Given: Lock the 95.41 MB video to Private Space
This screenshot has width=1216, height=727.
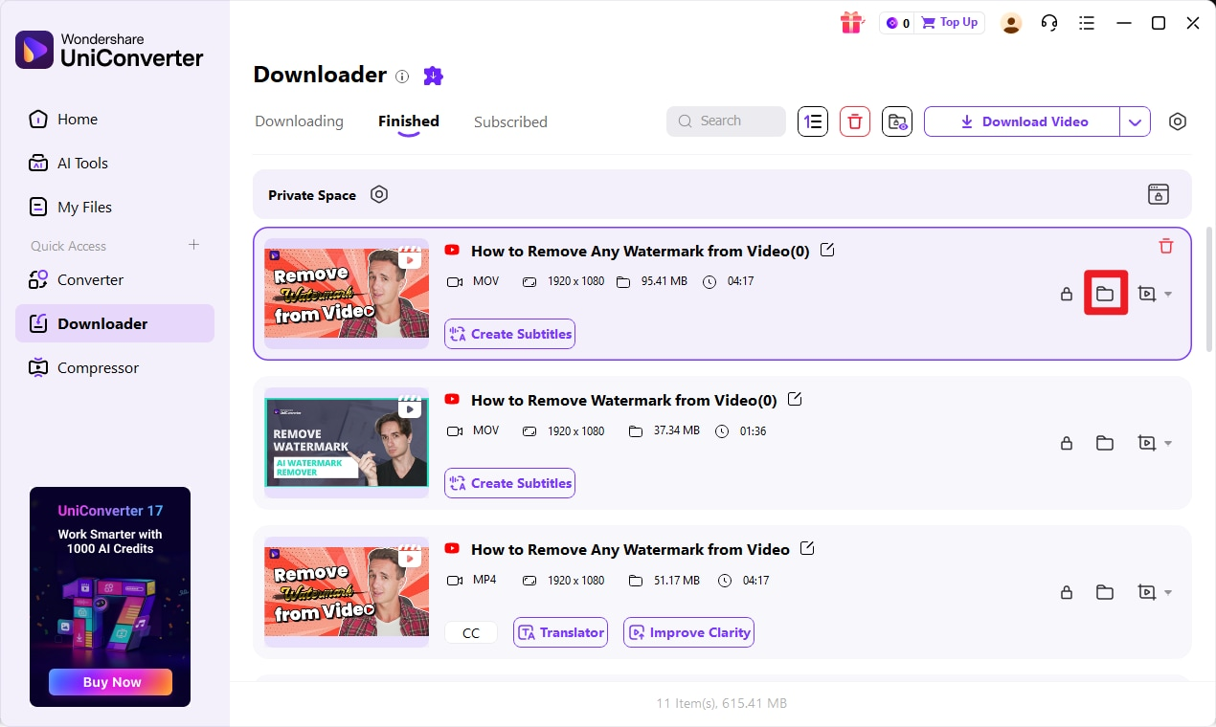Looking at the screenshot, I should [x=1067, y=294].
